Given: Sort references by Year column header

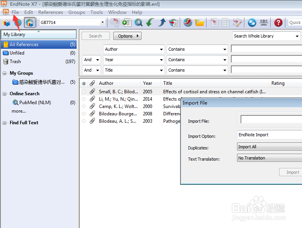Looking at the screenshot, I should [150, 83].
